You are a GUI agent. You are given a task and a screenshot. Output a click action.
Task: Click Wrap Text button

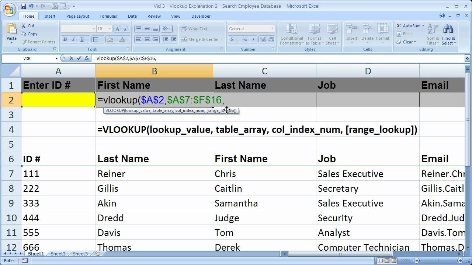click(194, 29)
